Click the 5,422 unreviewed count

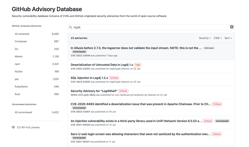[55, 112]
